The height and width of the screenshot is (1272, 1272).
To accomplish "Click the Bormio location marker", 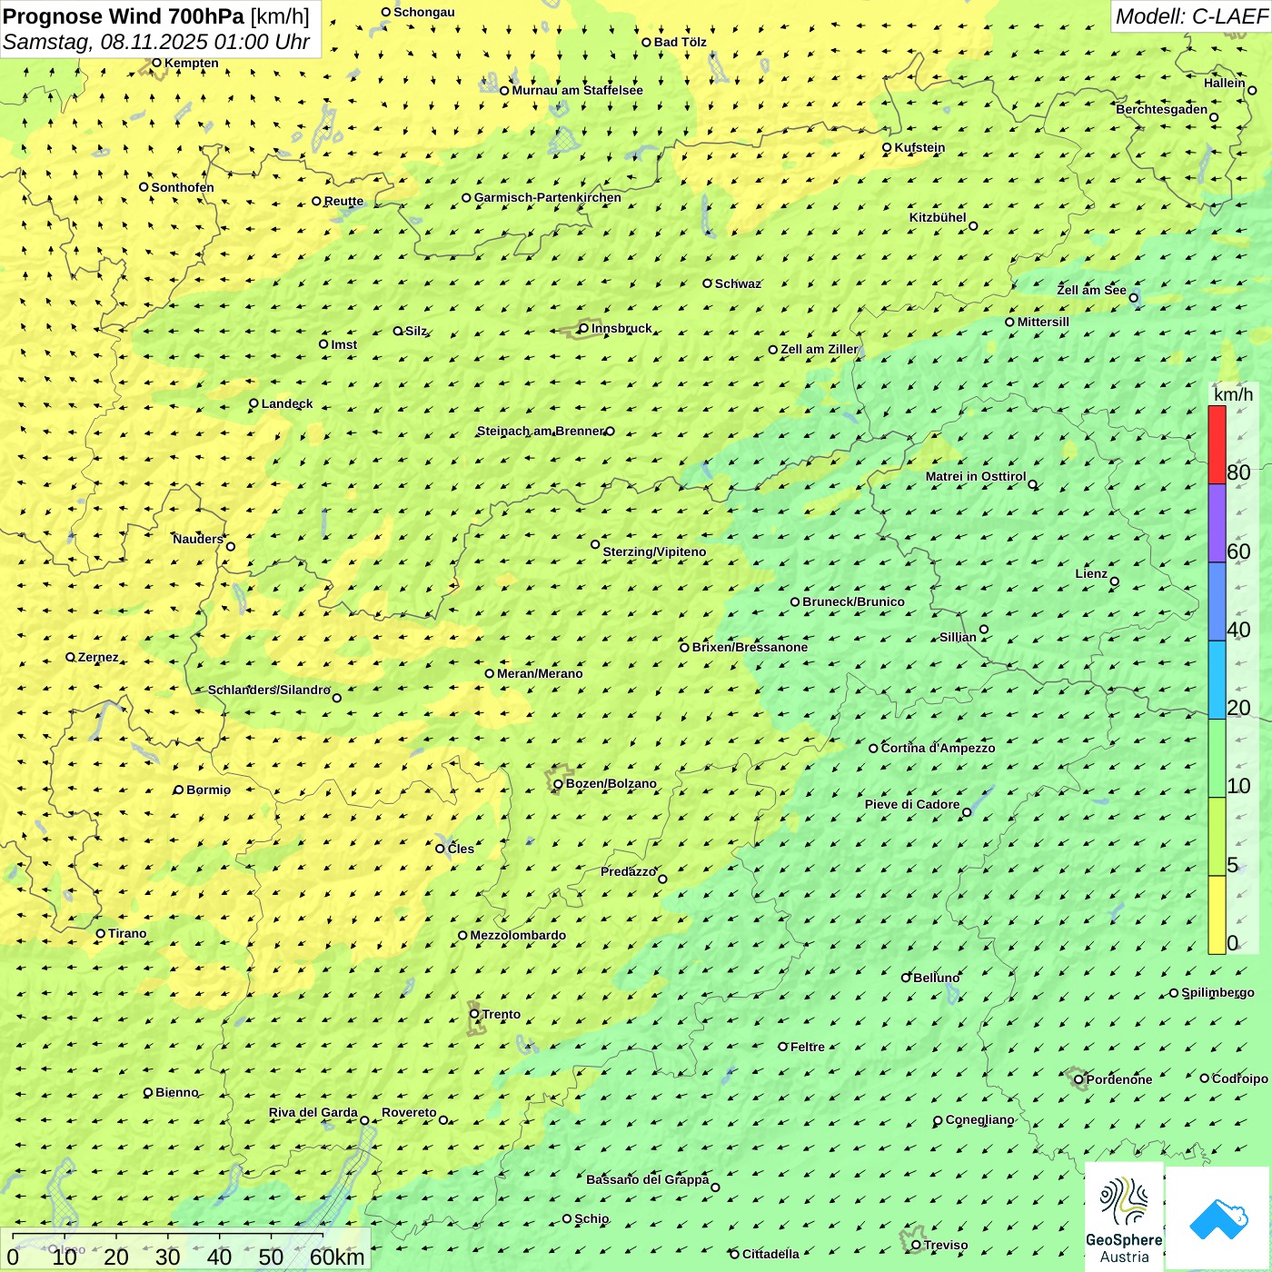I will point(179,790).
